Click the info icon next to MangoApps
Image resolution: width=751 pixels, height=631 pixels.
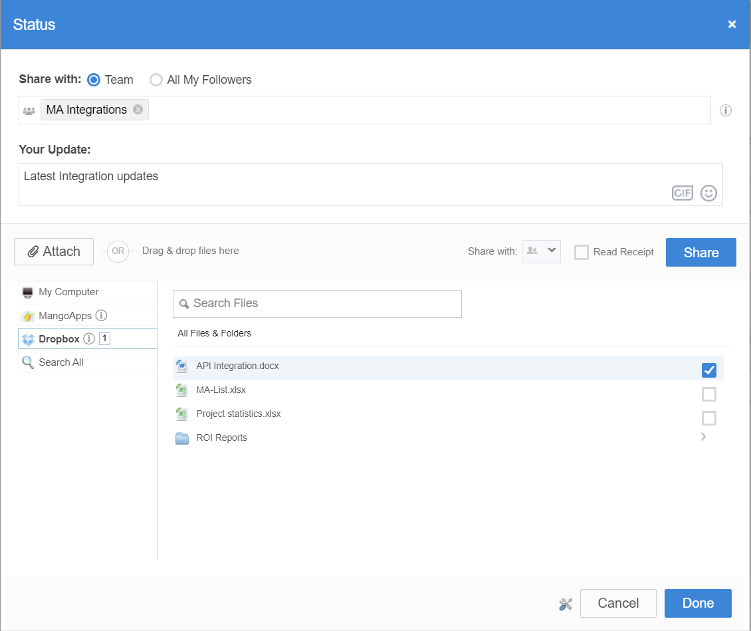101,316
